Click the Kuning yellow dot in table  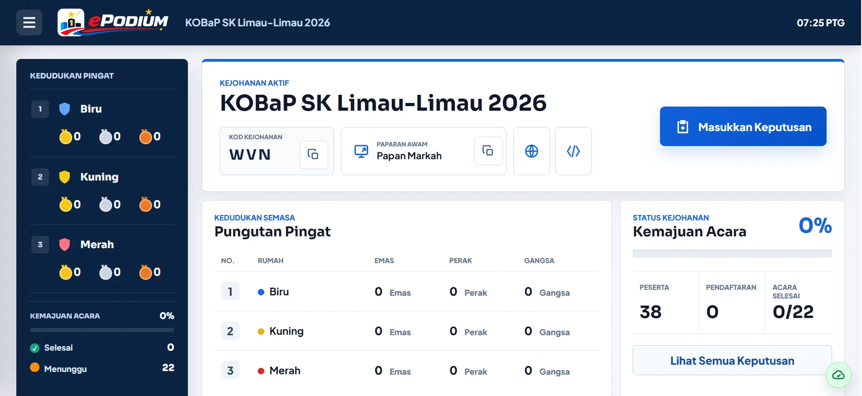(261, 331)
